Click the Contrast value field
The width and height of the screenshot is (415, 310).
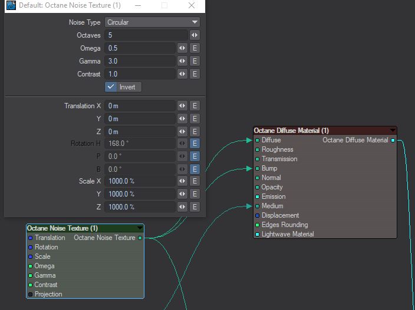[140, 74]
